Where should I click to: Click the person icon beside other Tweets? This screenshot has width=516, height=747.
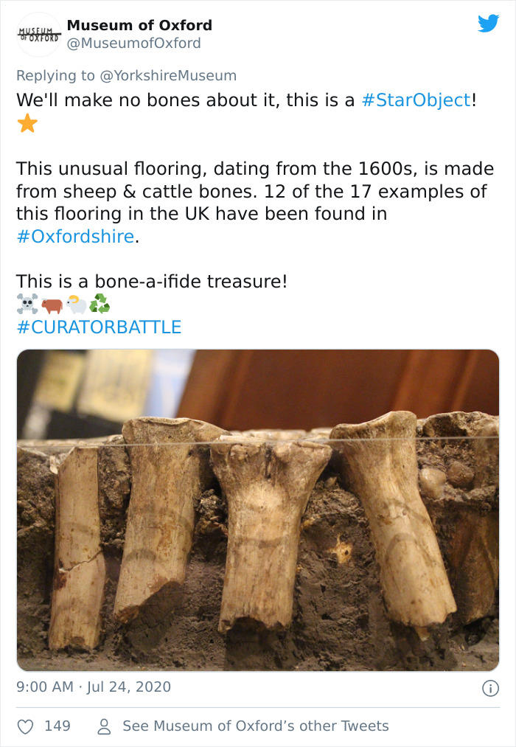(105, 726)
